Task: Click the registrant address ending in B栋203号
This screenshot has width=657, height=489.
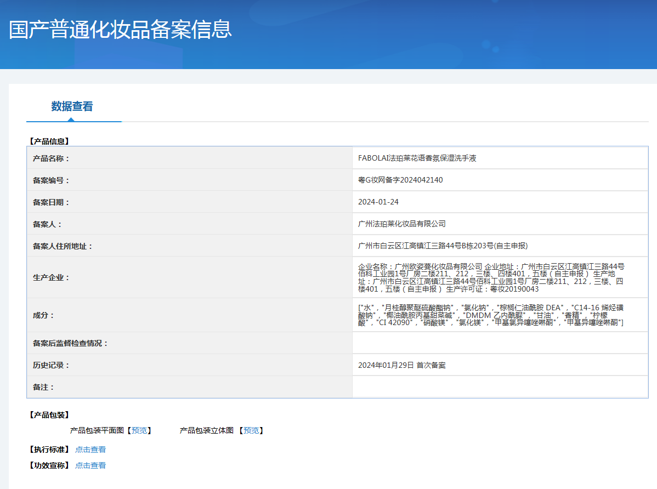Action: click(x=443, y=246)
